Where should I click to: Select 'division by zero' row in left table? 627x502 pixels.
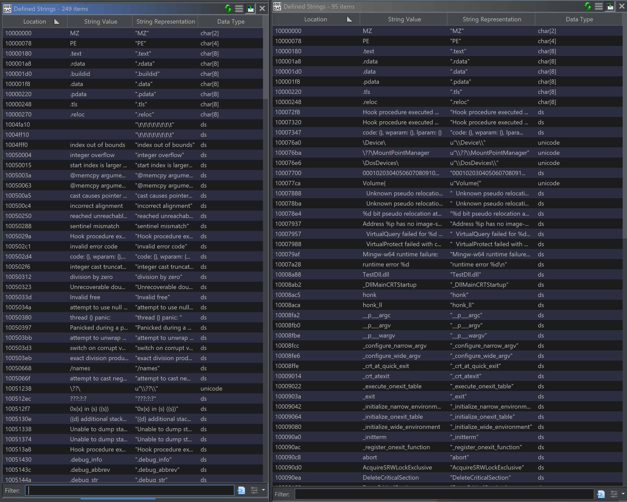tap(133, 277)
